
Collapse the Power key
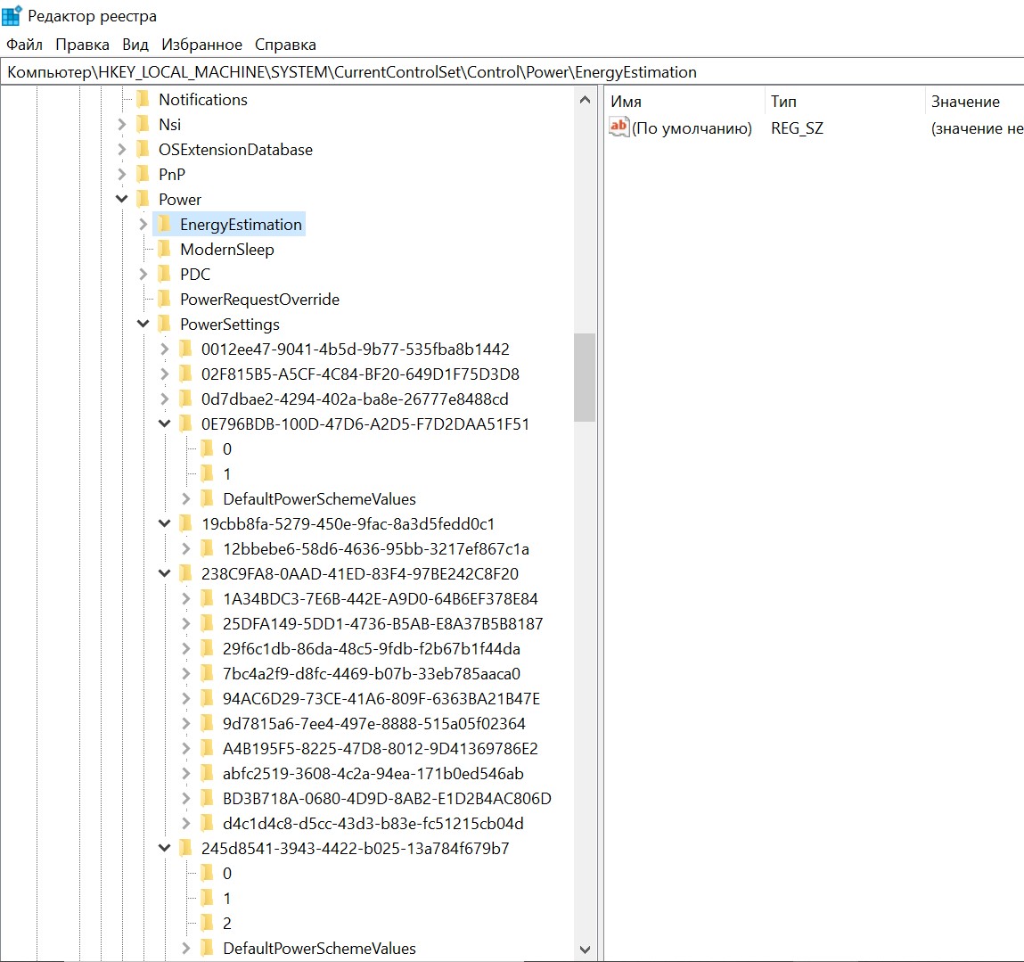(121, 199)
